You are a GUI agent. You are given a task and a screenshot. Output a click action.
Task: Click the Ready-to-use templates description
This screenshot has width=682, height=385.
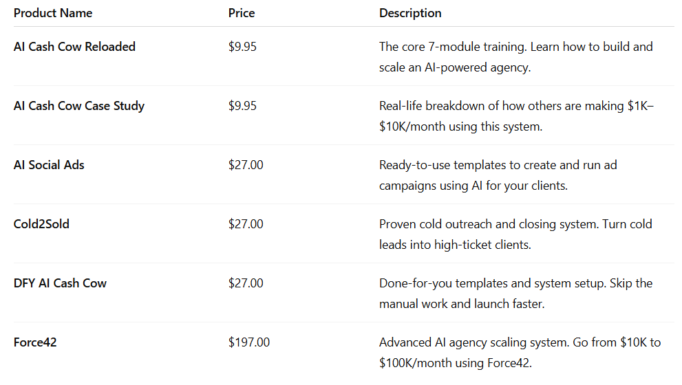click(498, 175)
